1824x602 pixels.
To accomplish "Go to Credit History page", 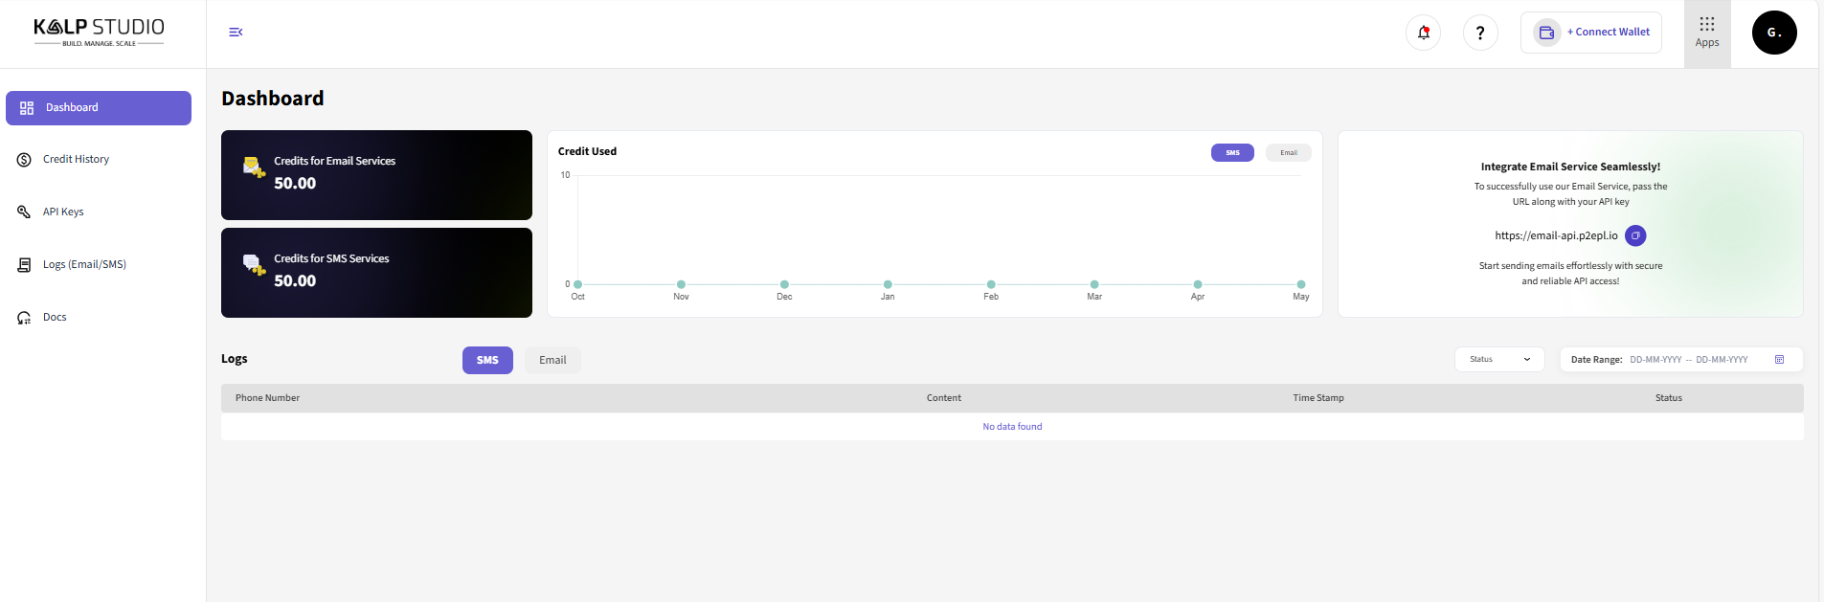I will coord(76,160).
